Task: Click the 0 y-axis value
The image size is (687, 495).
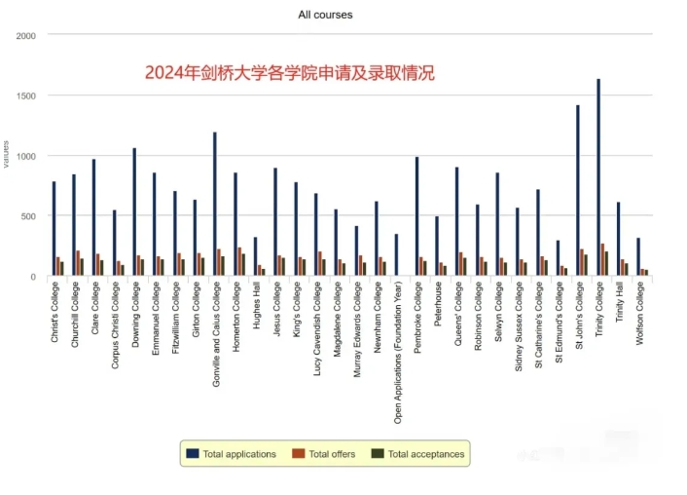Action: [33, 277]
